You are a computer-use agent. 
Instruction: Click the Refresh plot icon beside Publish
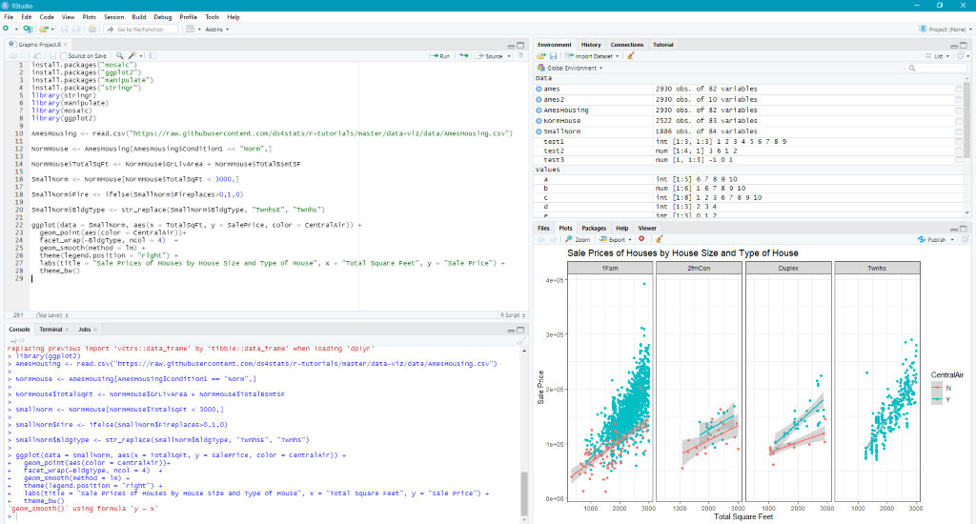point(965,239)
